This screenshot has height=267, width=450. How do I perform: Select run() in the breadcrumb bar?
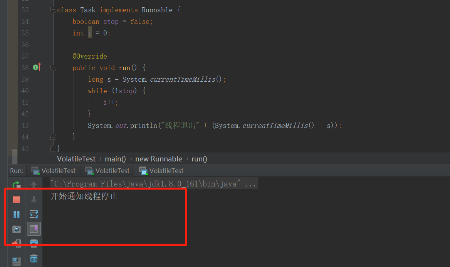[199, 159]
